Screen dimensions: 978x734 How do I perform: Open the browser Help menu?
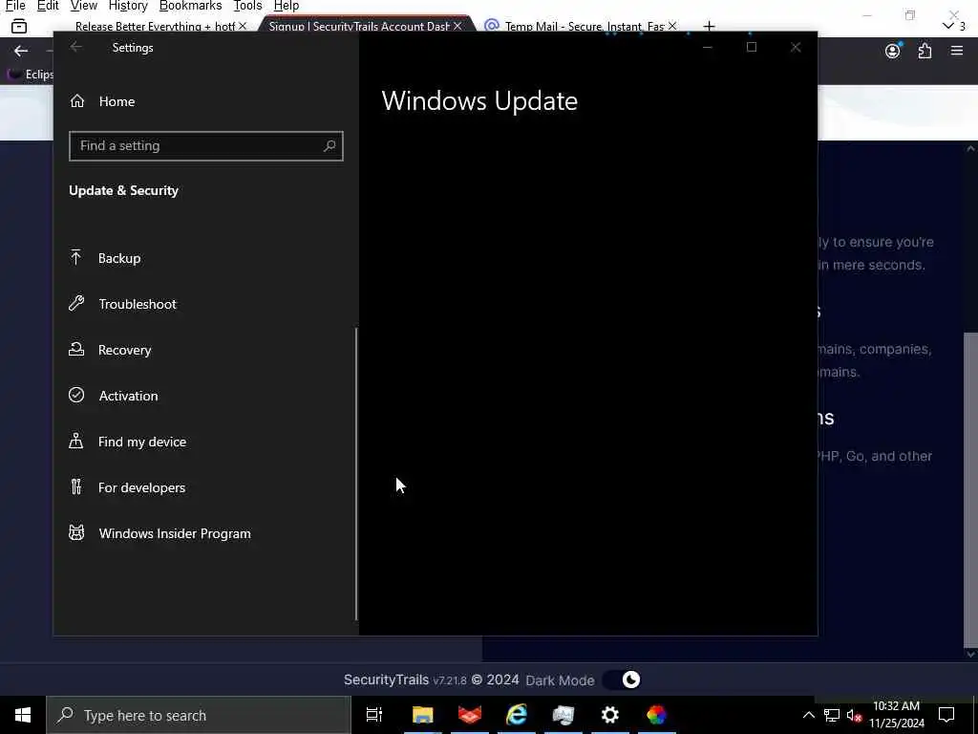pos(287,6)
